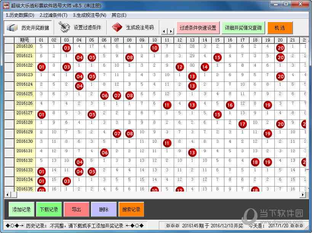
Task: Select red ball 04 in row 2016133
Action: (x=79, y=172)
